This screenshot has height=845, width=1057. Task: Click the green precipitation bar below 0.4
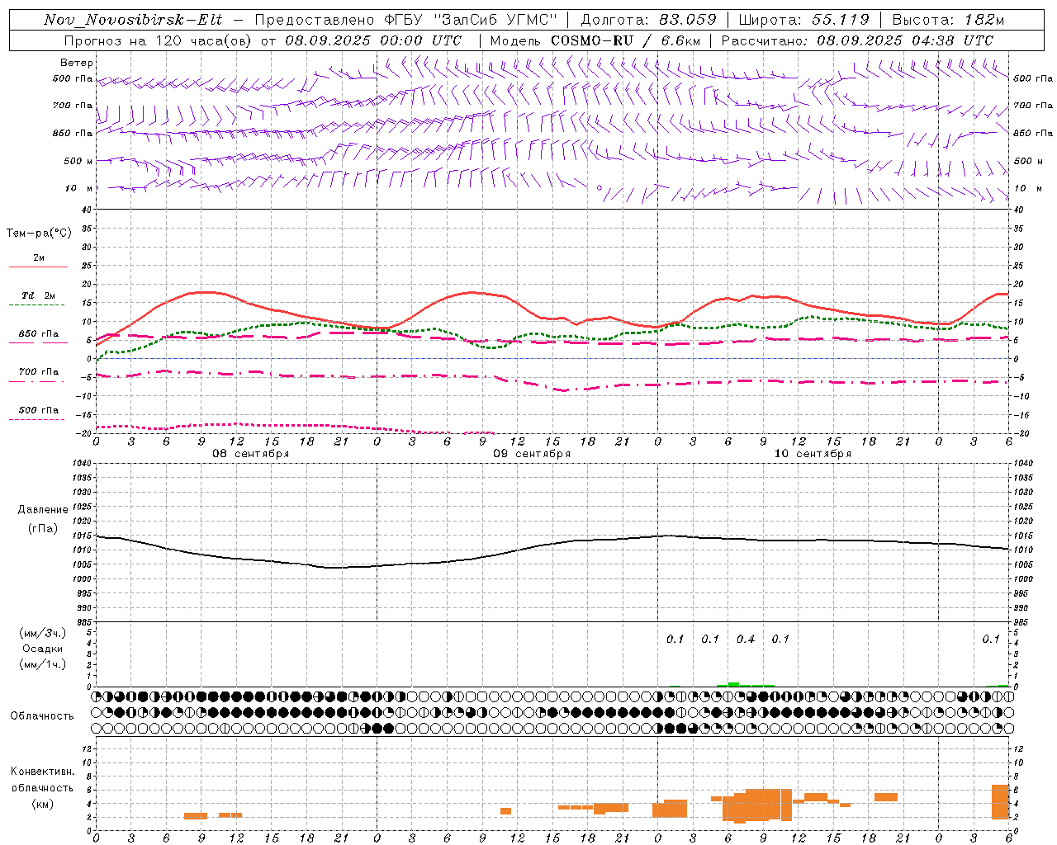733,684
